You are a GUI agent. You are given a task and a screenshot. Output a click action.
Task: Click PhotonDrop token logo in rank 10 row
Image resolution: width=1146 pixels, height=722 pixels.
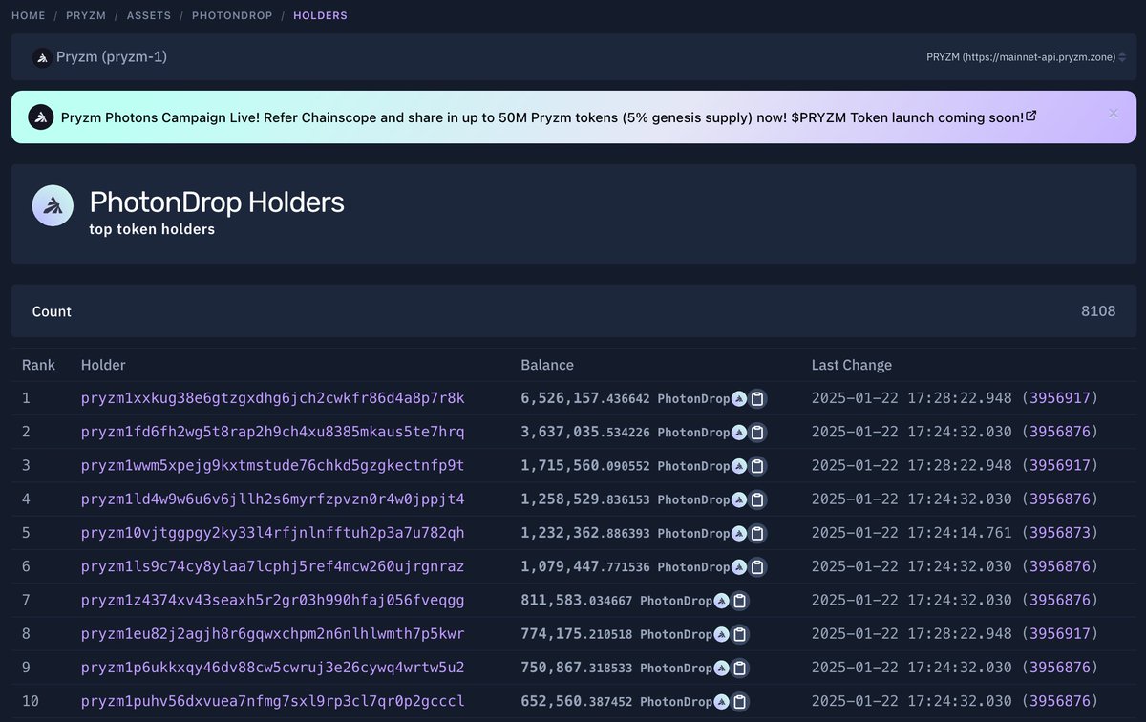(722, 701)
